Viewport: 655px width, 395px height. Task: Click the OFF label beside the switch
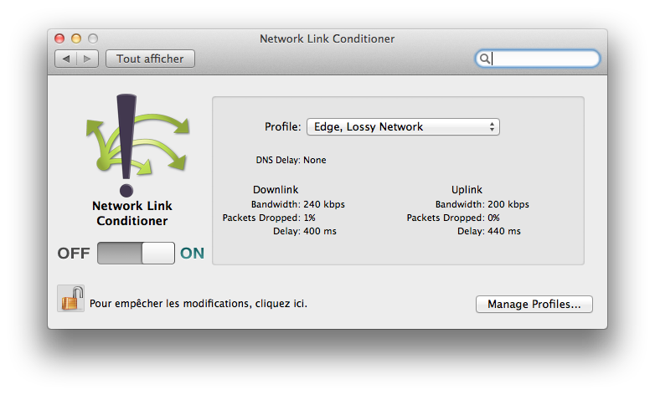pos(74,254)
